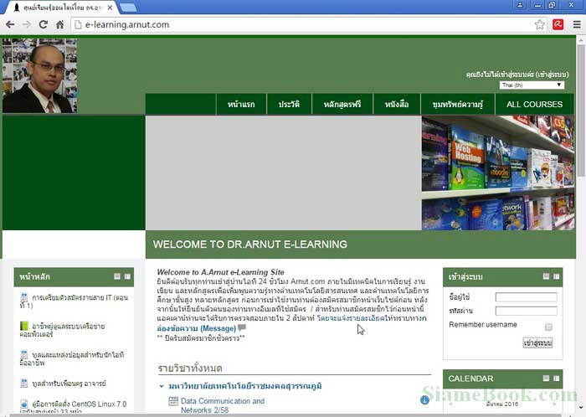Image resolution: width=586 pixels, height=417 pixels.
Task: Dock the หน้าหลัก block using second header icon
Action: [127, 276]
